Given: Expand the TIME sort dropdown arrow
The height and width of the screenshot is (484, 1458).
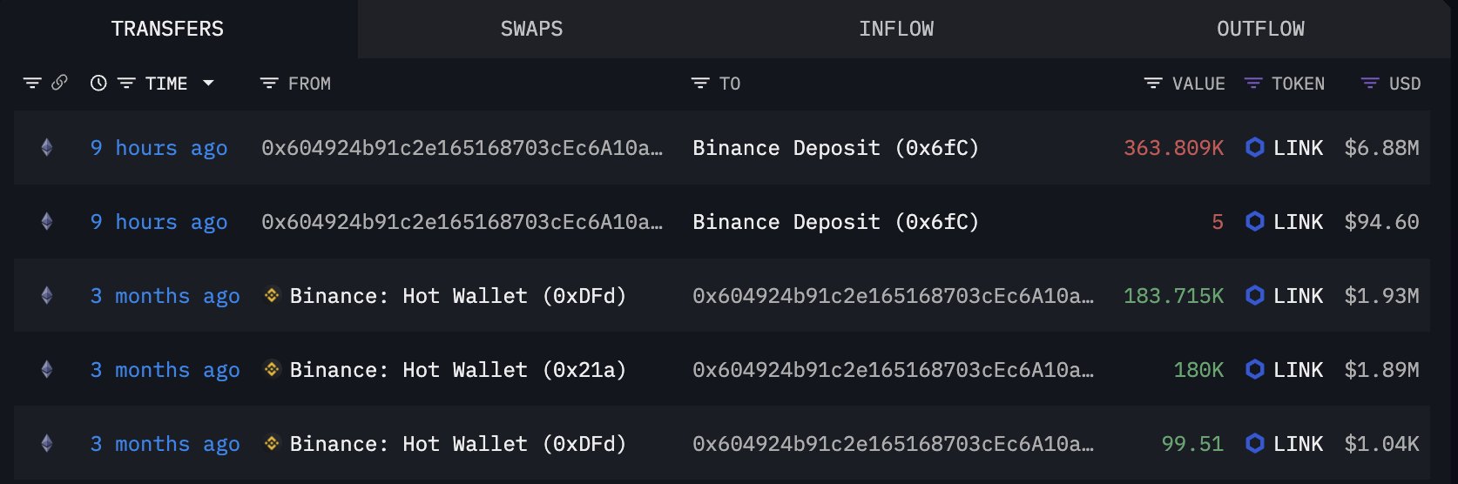Looking at the screenshot, I should point(208,83).
